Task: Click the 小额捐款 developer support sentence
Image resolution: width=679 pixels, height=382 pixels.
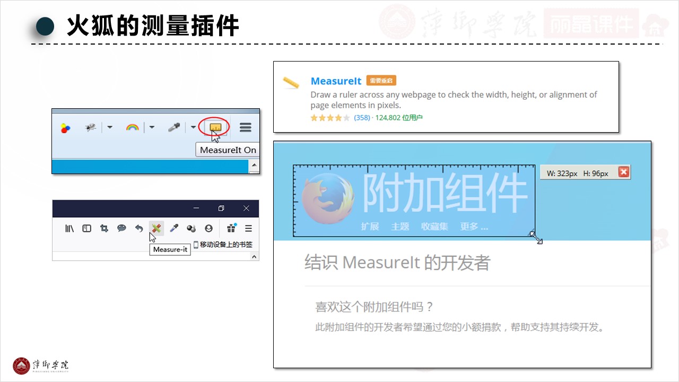Action: (460, 327)
